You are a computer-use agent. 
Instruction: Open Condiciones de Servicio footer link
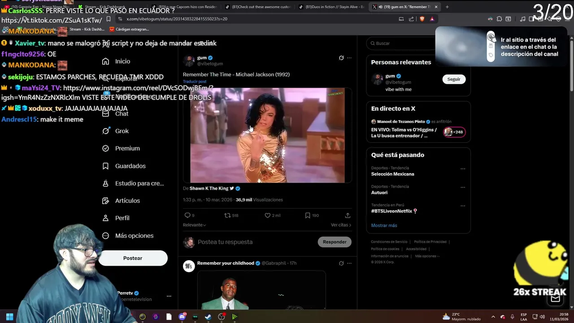click(389, 242)
